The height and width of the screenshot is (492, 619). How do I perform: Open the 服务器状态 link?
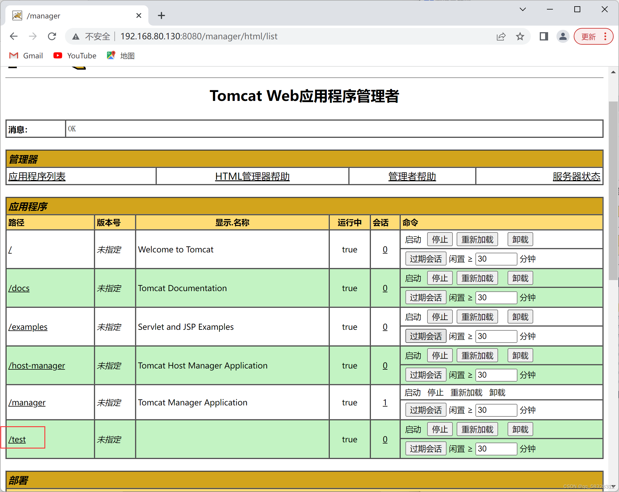576,177
